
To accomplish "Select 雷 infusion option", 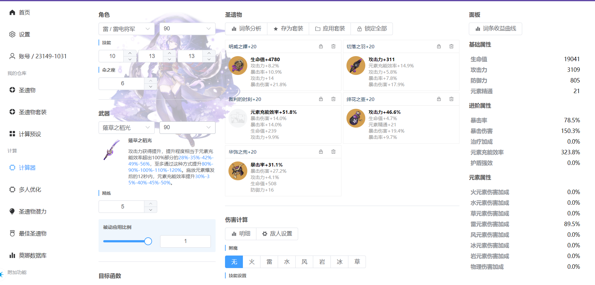I will coord(269,262).
